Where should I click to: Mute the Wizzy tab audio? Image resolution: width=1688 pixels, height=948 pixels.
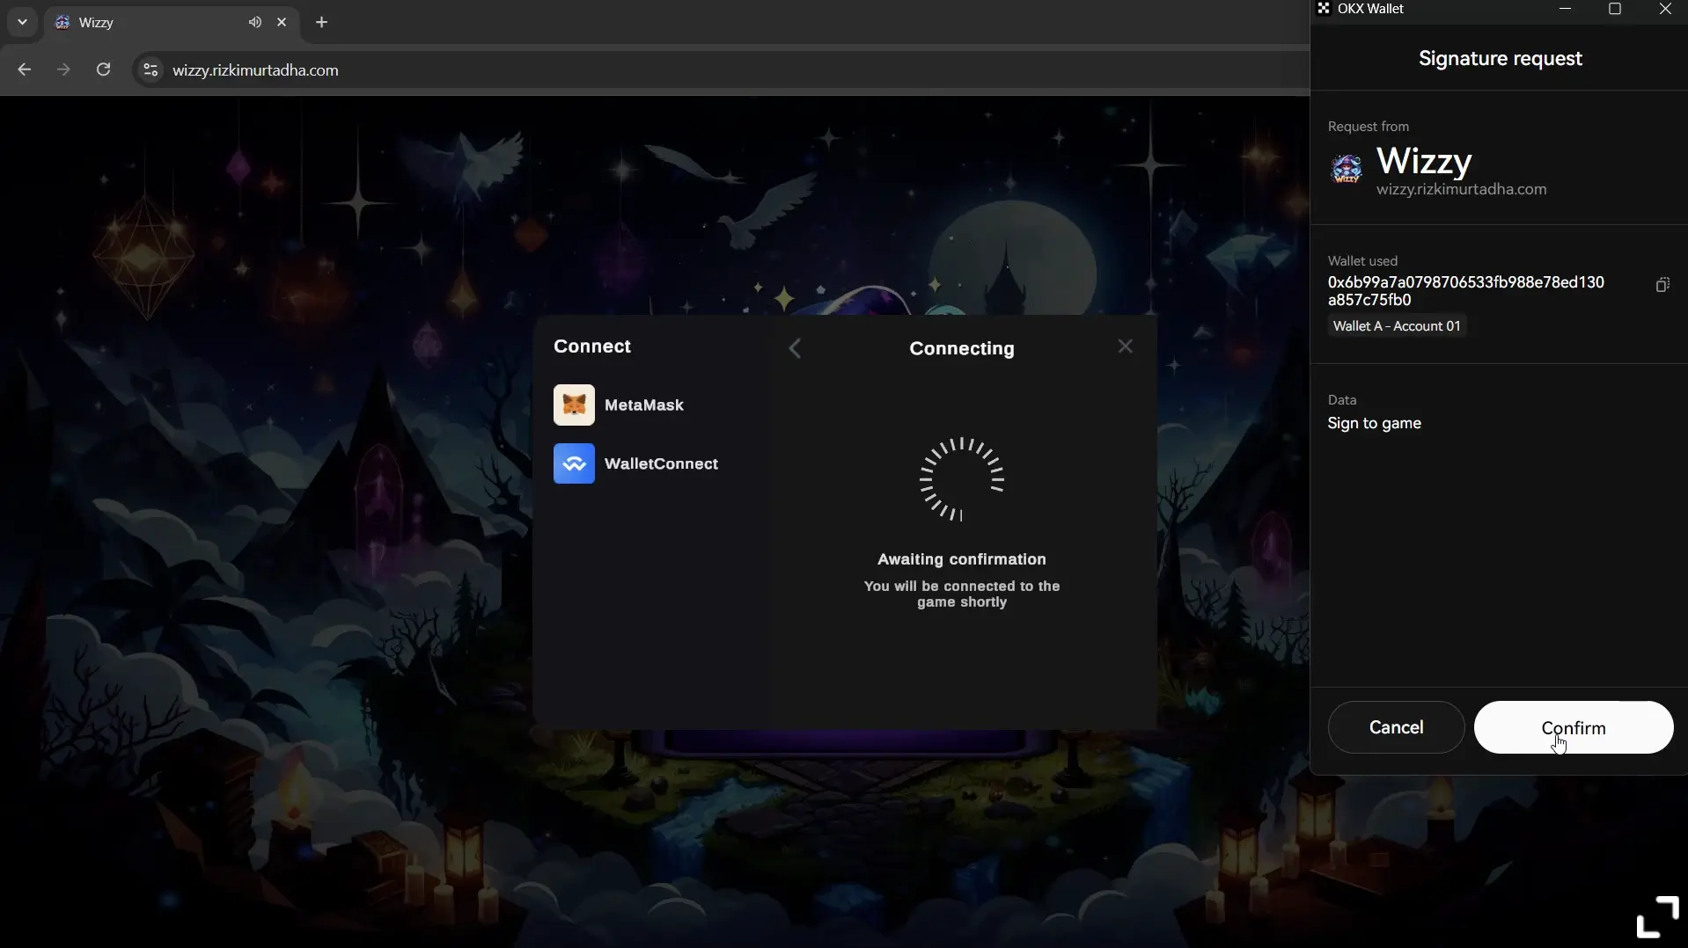[254, 23]
